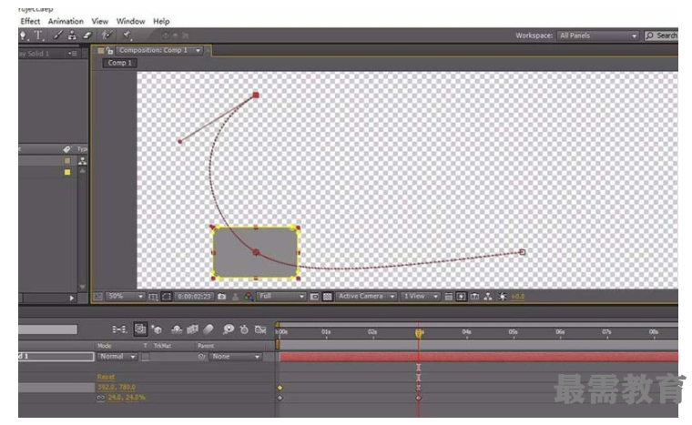Toggle Draft 3D in timeline

coord(157,329)
